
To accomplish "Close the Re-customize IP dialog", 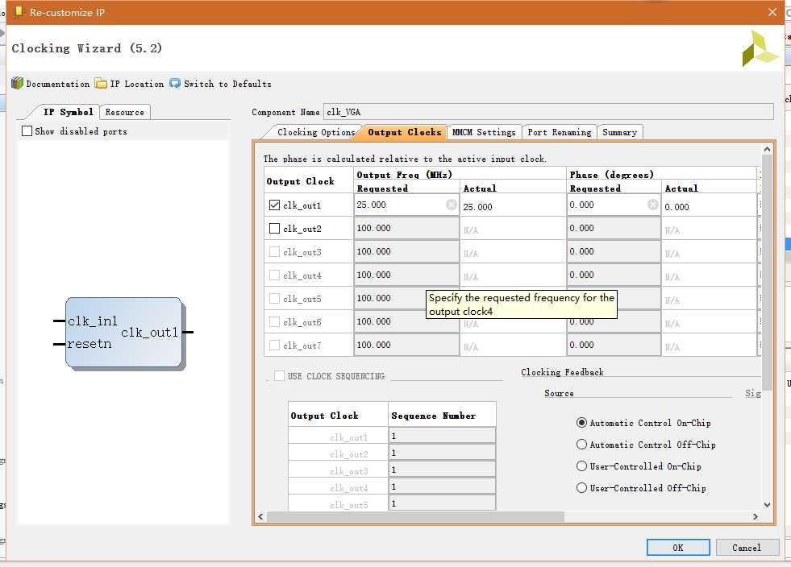I will point(772,12).
